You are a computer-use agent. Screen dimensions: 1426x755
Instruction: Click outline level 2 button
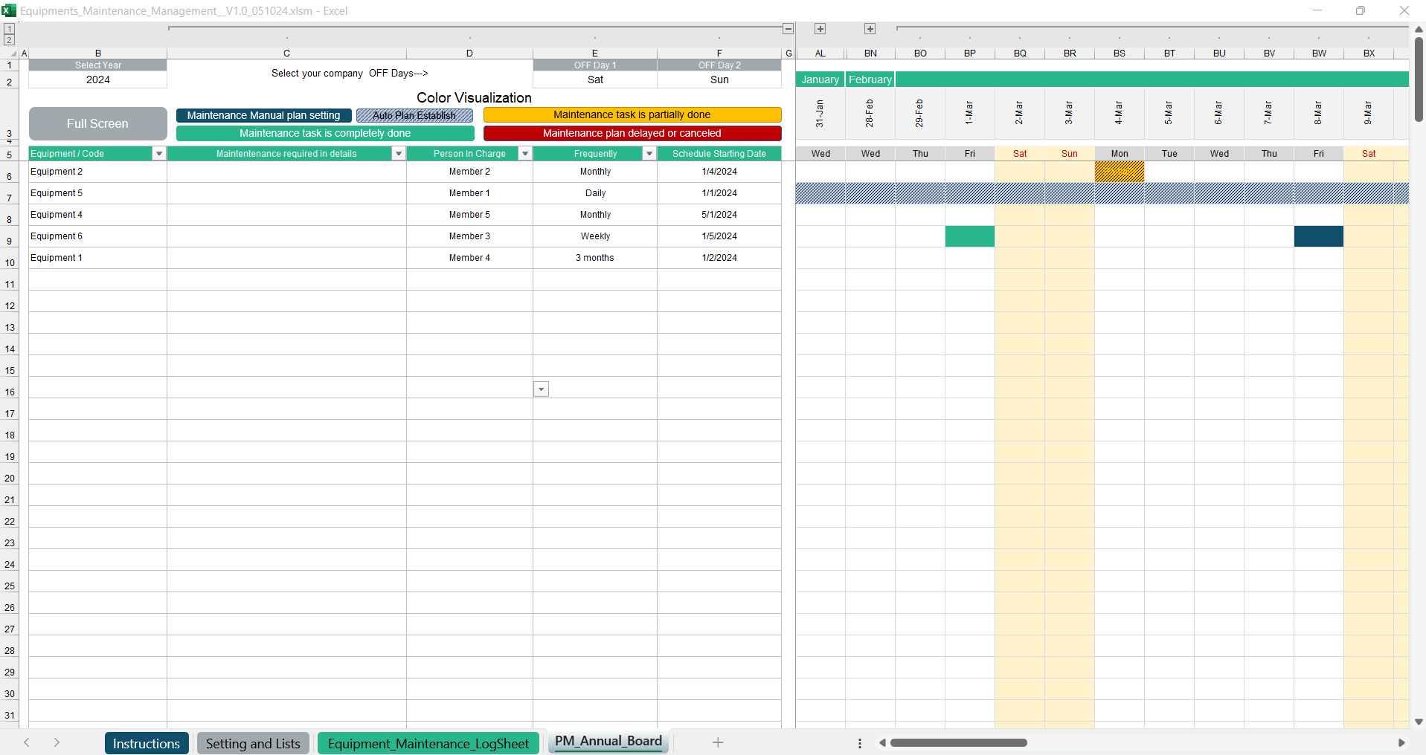coord(9,40)
